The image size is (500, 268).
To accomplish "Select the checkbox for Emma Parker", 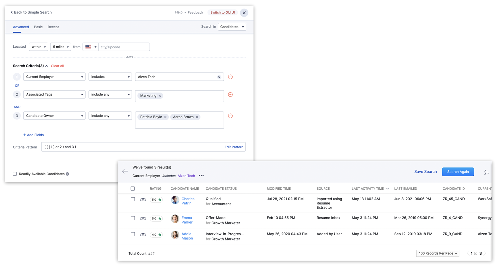I will pyautogui.click(x=133, y=218).
